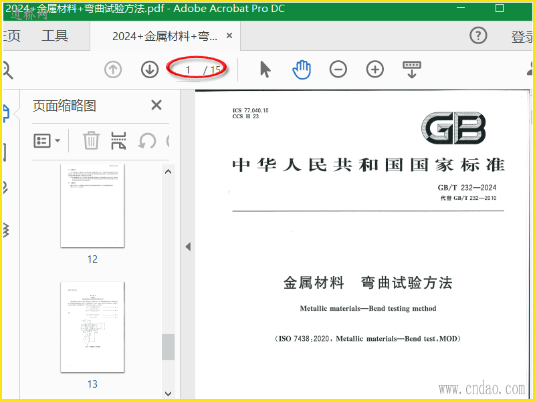Image resolution: width=535 pixels, height=401 pixels.
Task: Click the '代替 GB/T 232—2010' line
Action: pos(468,198)
